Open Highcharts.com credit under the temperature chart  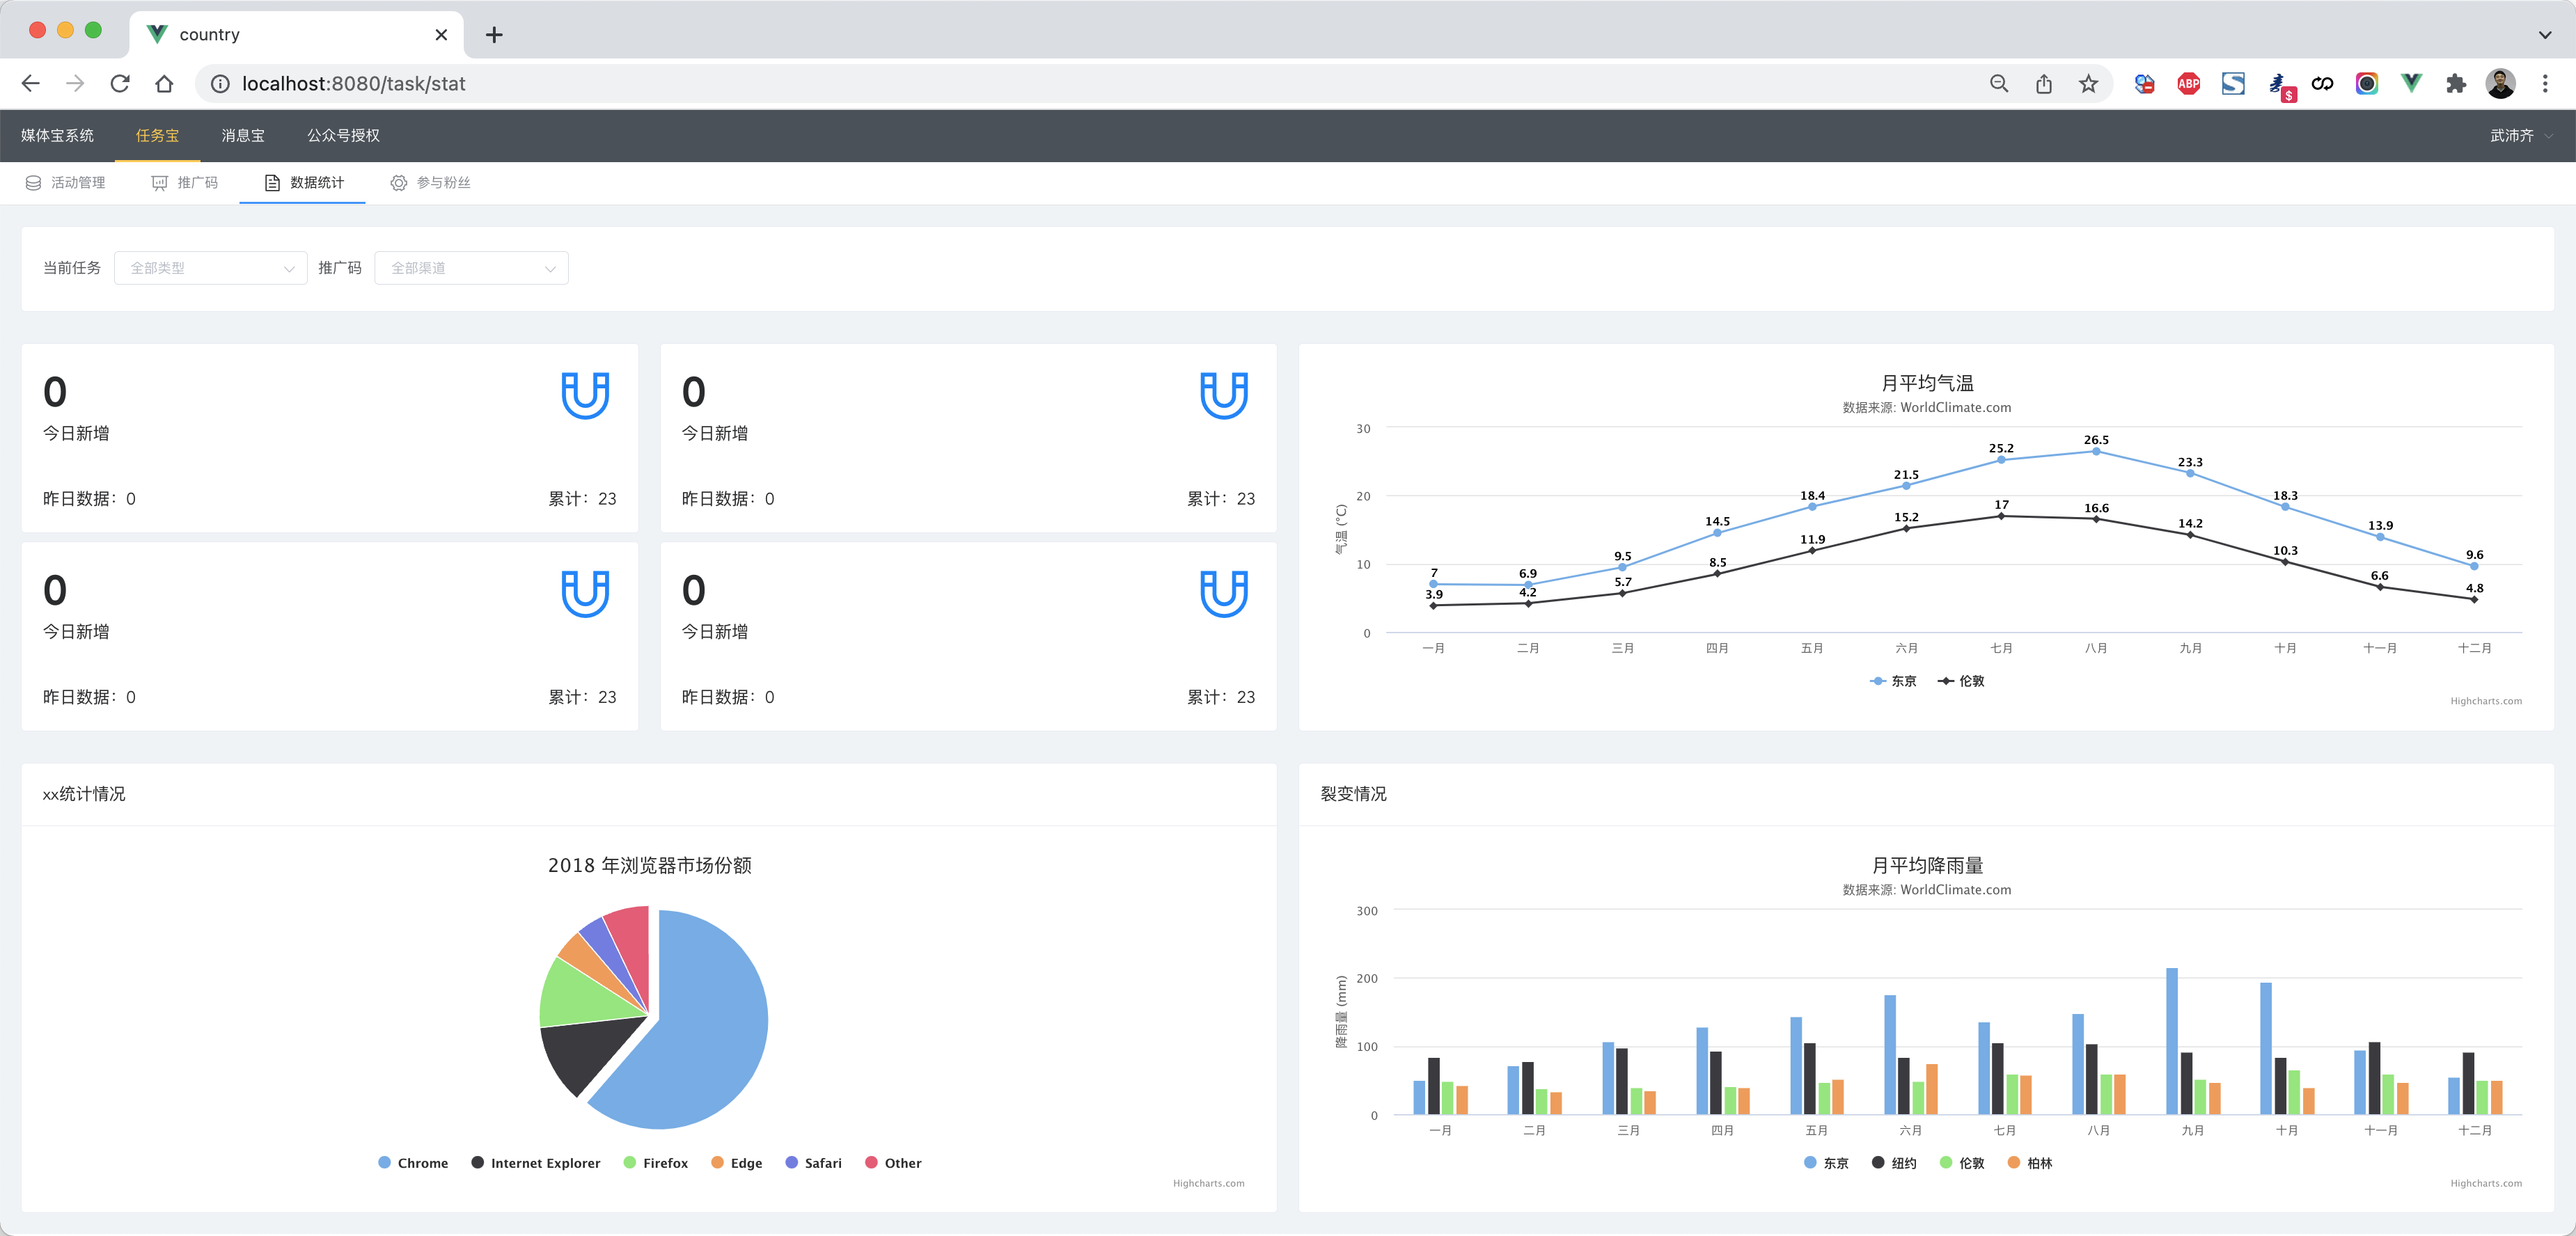click(2485, 702)
